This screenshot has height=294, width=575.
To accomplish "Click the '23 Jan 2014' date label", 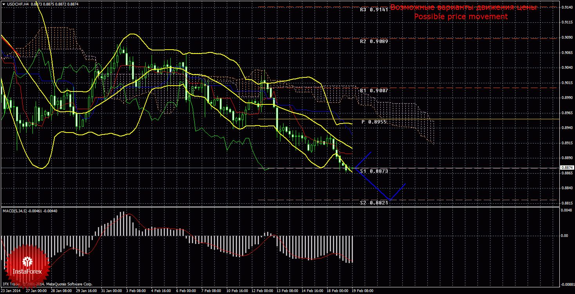I will (11, 291).
